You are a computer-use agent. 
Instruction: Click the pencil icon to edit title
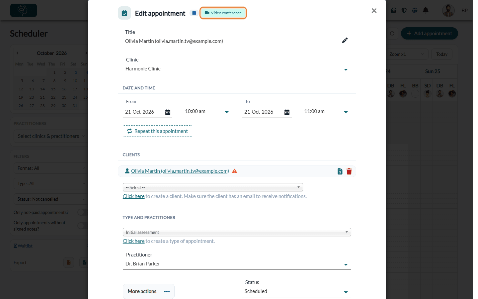pos(345,41)
